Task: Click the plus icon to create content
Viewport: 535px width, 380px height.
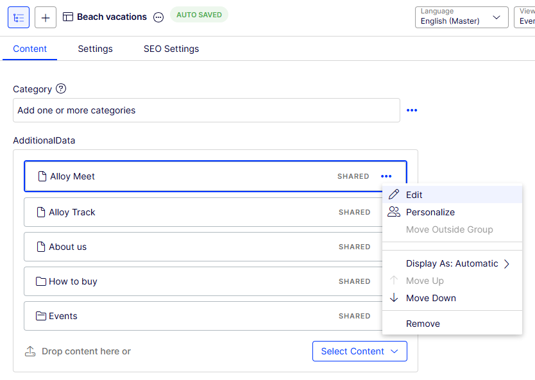Action: (x=45, y=17)
